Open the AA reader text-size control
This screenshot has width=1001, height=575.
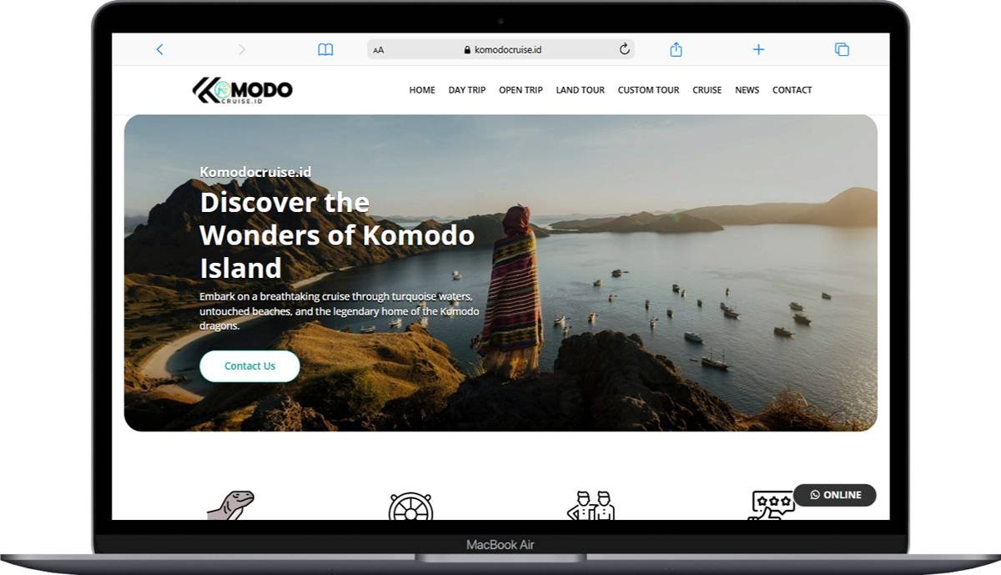pos(379,50)
